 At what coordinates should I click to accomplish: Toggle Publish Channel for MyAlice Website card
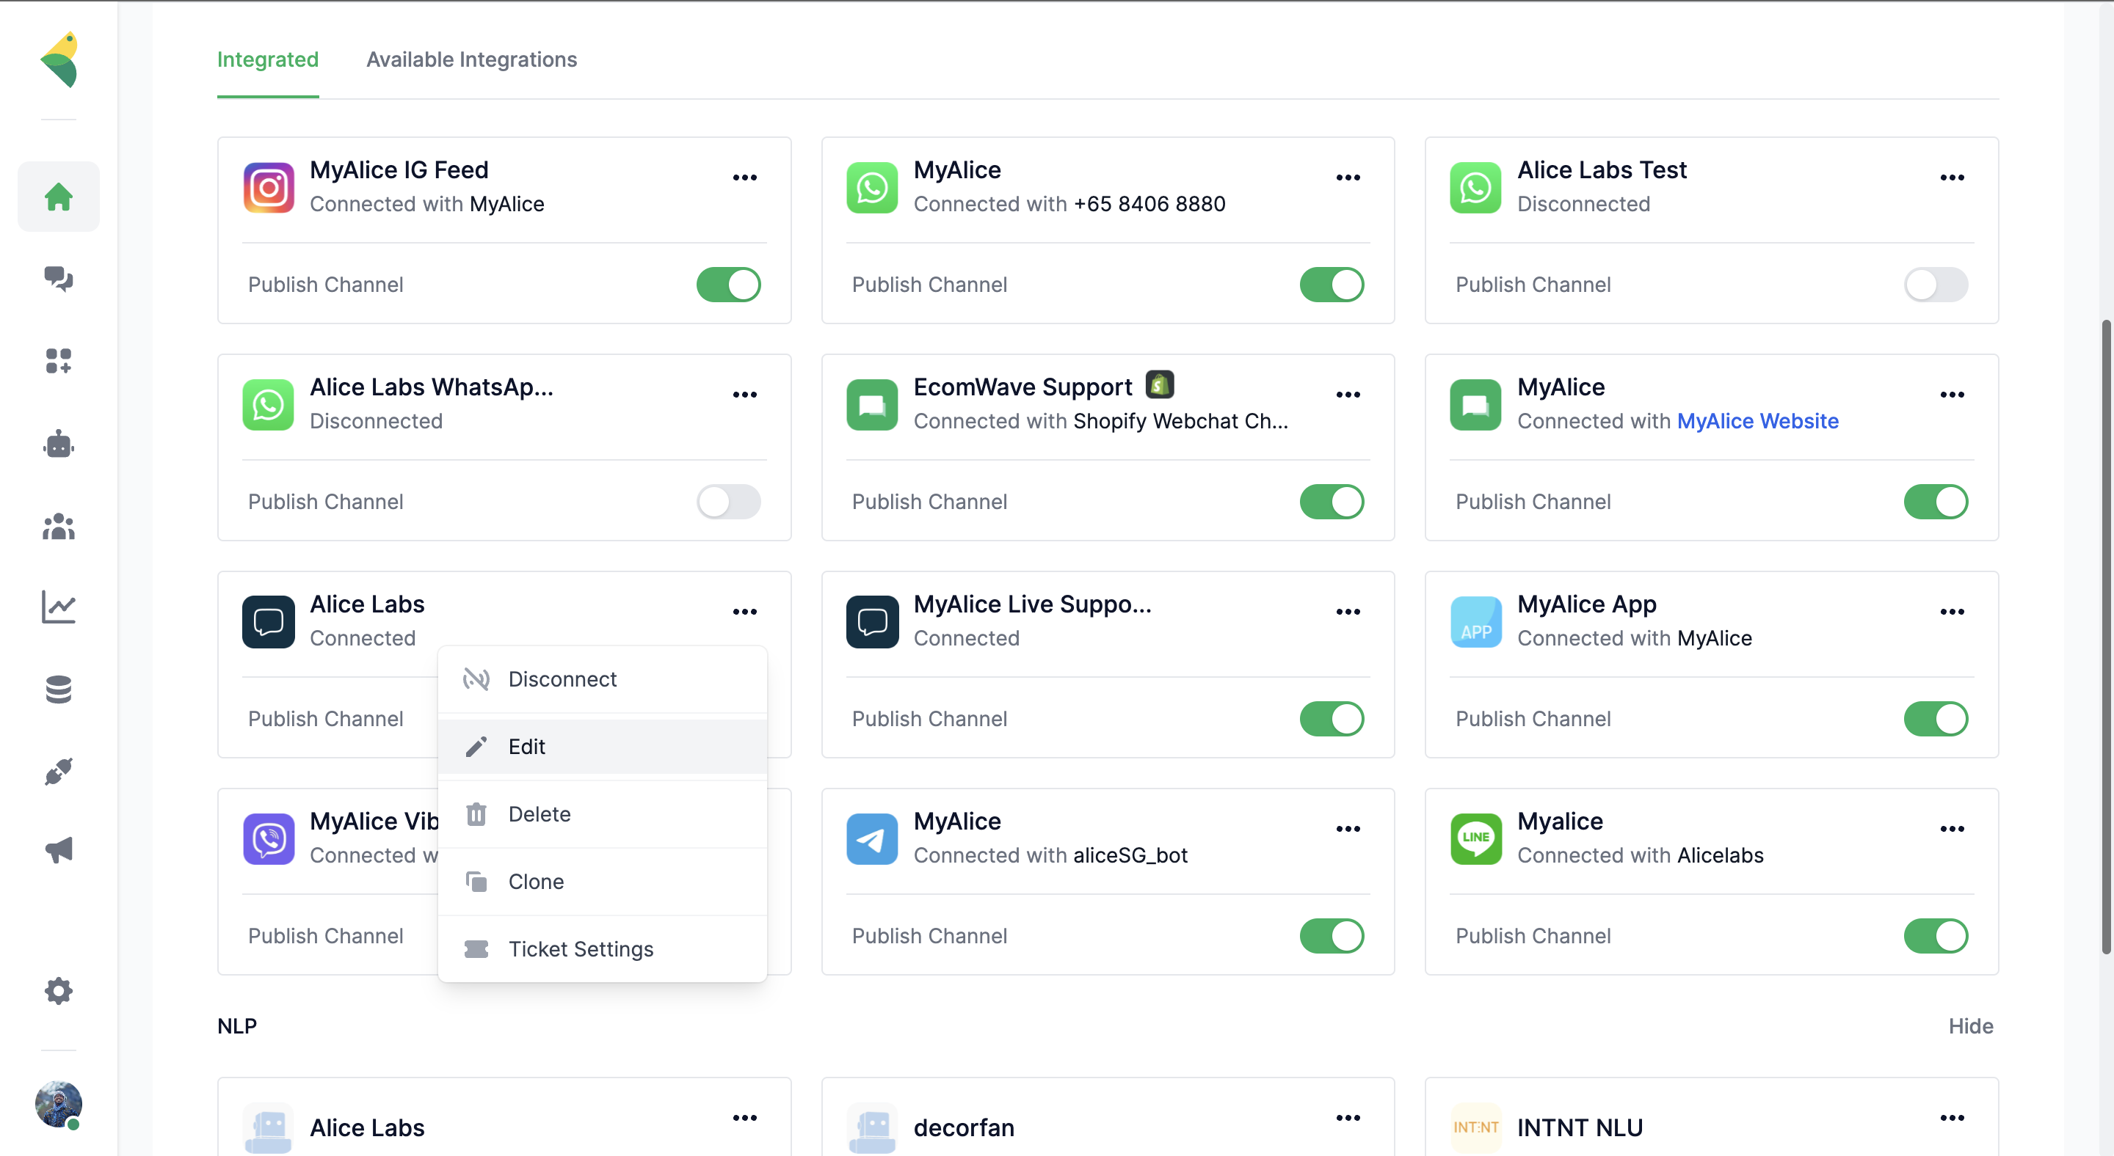[x=1935, y=502]
